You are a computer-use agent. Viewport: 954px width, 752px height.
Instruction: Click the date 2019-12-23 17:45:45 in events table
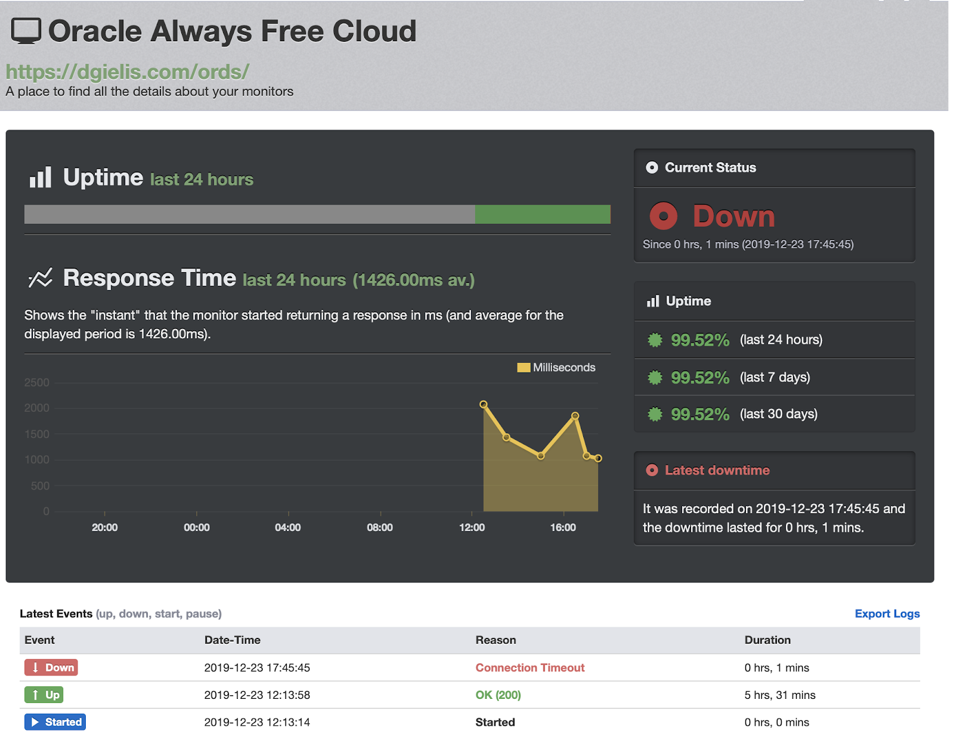click(x=257, y=668)
